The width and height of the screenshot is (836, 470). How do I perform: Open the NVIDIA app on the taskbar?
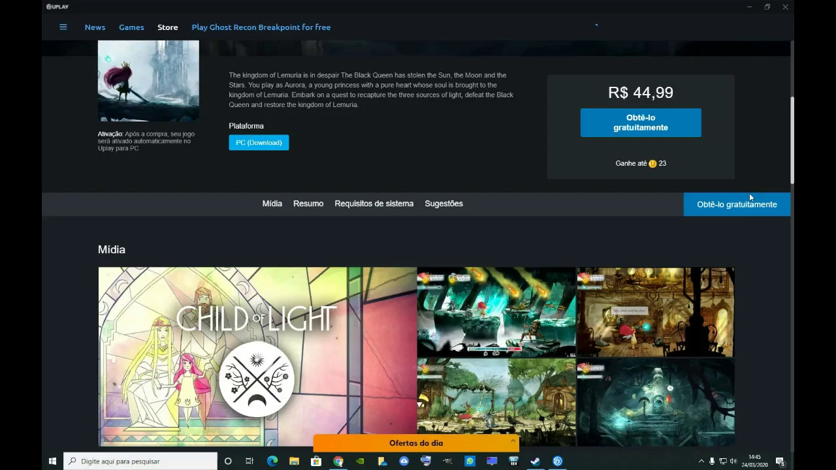[360, 461]
